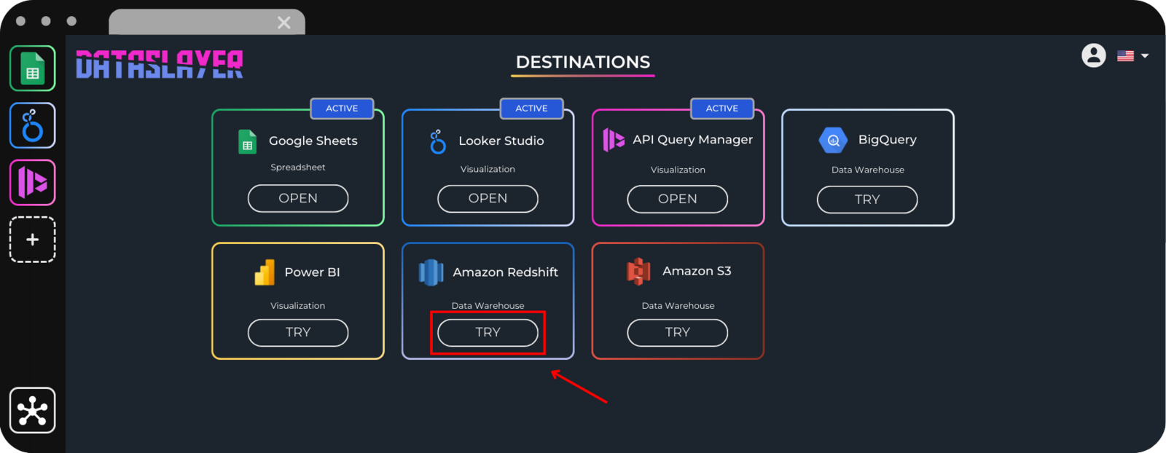Open API Query Manager sidebar icon
The width and height of the screenshot is (1166, 453).
(32, 182)
